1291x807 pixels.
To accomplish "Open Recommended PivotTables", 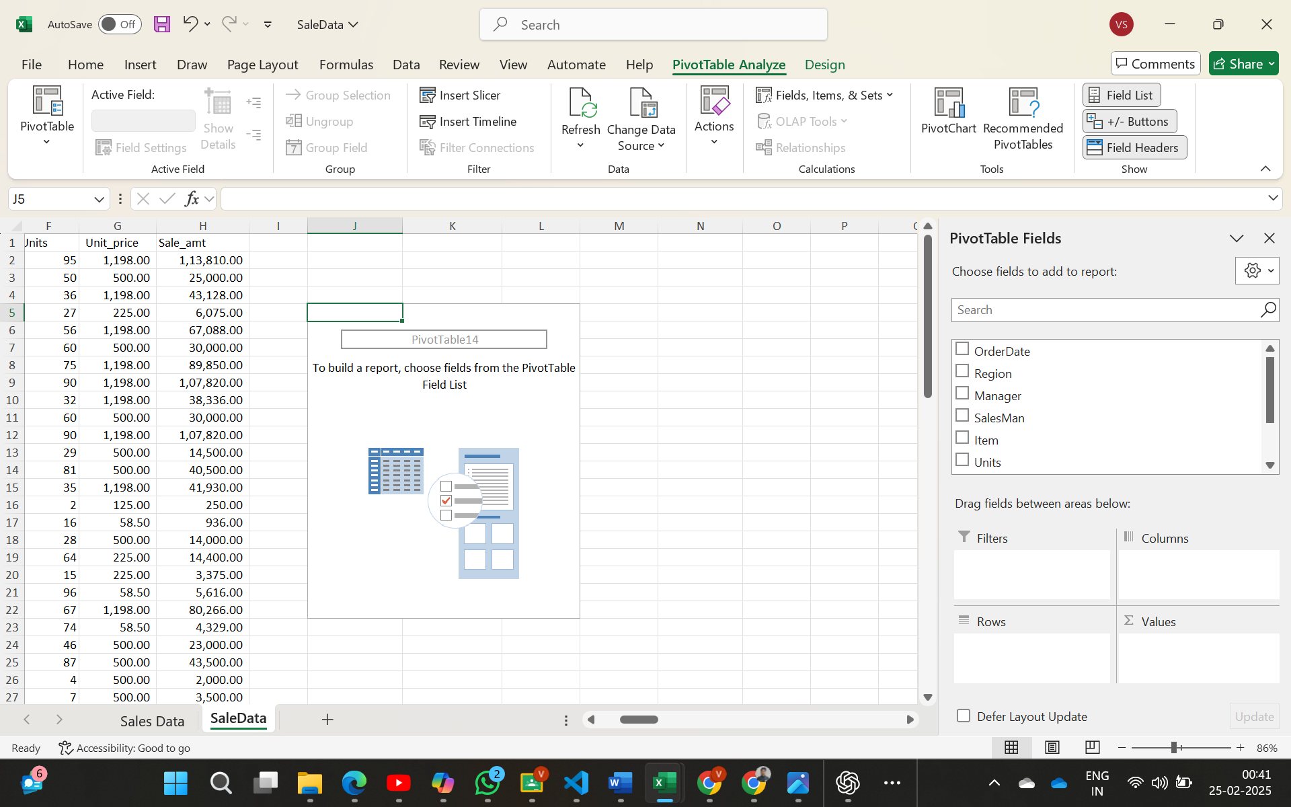I will click(1023, 118).
